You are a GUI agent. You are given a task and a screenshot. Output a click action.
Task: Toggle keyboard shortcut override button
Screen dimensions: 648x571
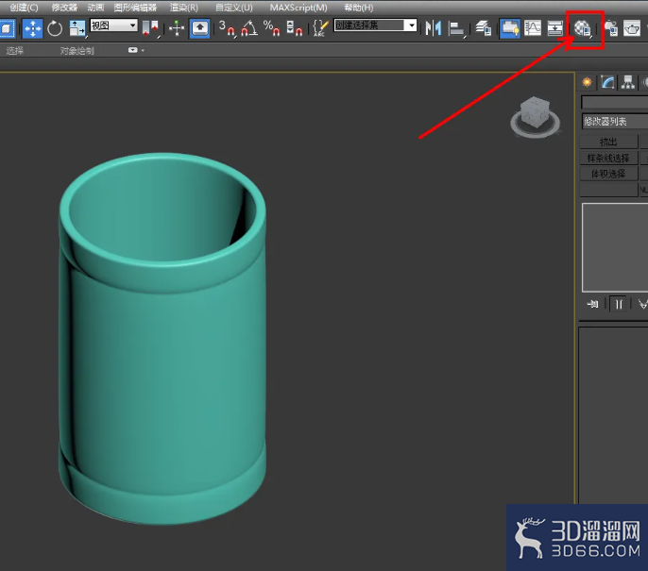pyautogui.click(x=200, y=28)
